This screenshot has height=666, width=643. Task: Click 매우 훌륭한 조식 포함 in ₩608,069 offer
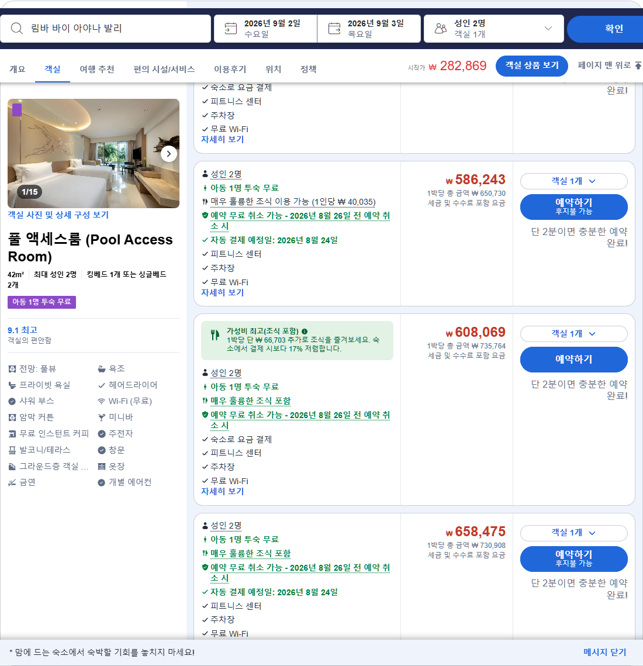tap(251, 401)
